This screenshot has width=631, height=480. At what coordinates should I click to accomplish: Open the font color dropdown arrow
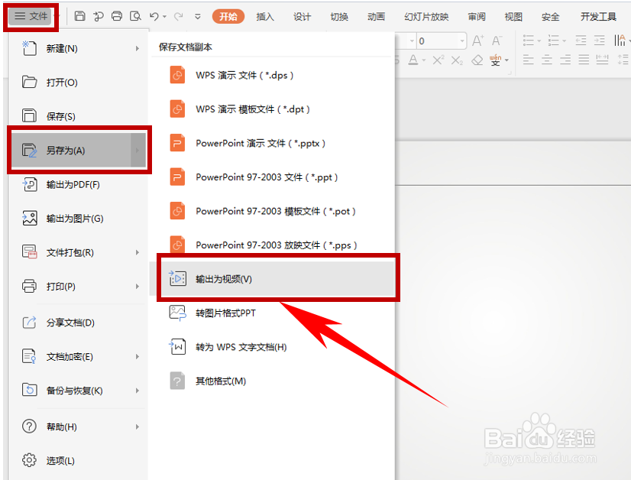click(x=423, y=60)
